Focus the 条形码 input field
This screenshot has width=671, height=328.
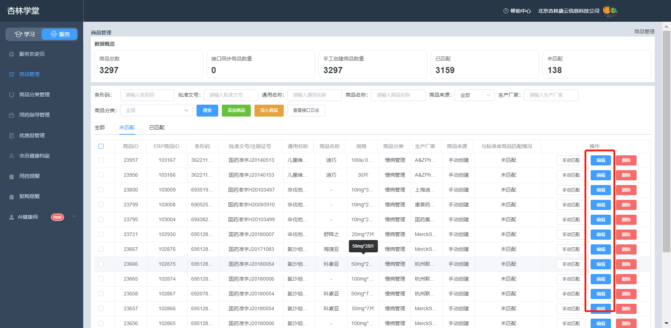pos(147,95)
